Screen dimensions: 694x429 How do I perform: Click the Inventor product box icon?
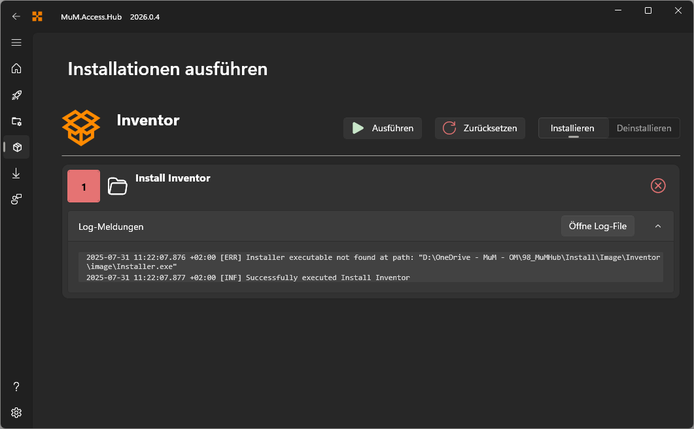(x=81, y=128)
